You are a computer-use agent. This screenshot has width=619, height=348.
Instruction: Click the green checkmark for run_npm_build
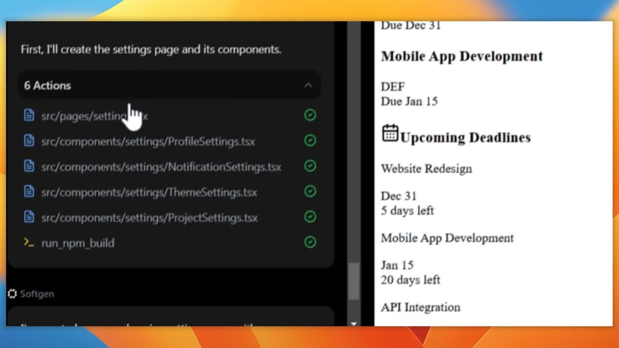310,242
